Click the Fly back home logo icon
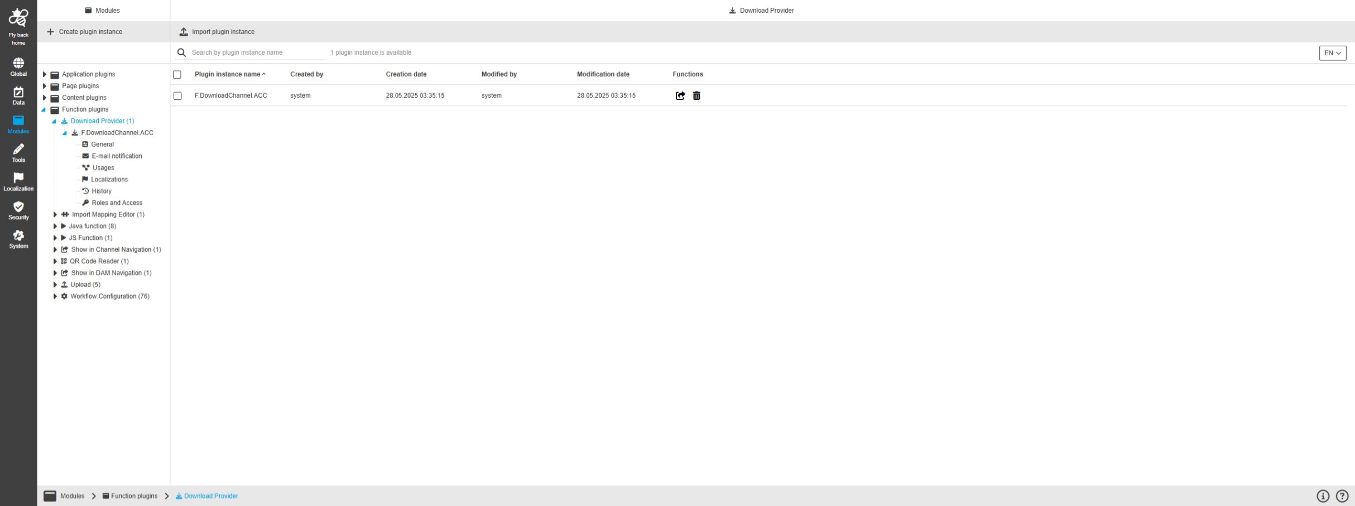1355x506 pixels. (18, 17)
